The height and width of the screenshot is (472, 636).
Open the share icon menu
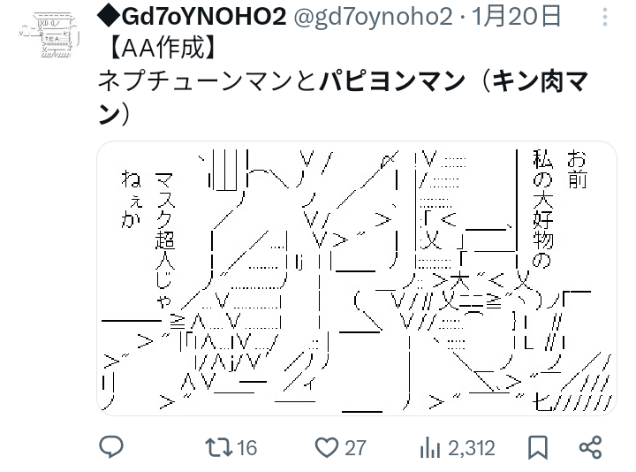[x=591, y=447]
